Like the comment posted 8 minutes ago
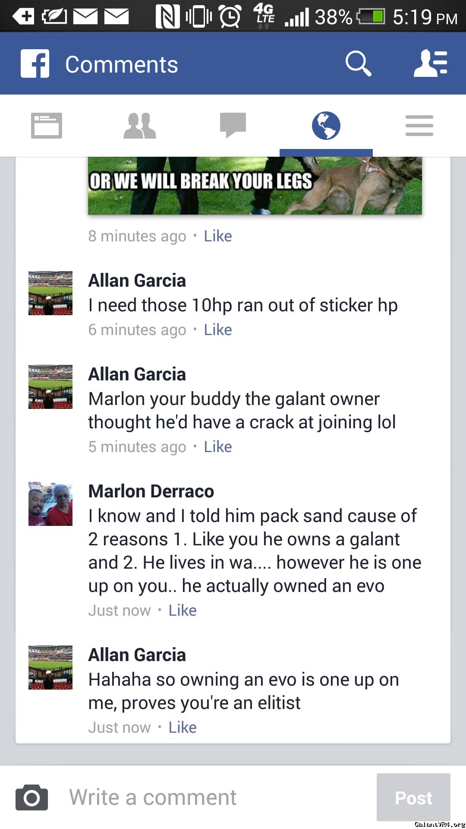Viewport: 466px width, 829px height. click(218, 236)
